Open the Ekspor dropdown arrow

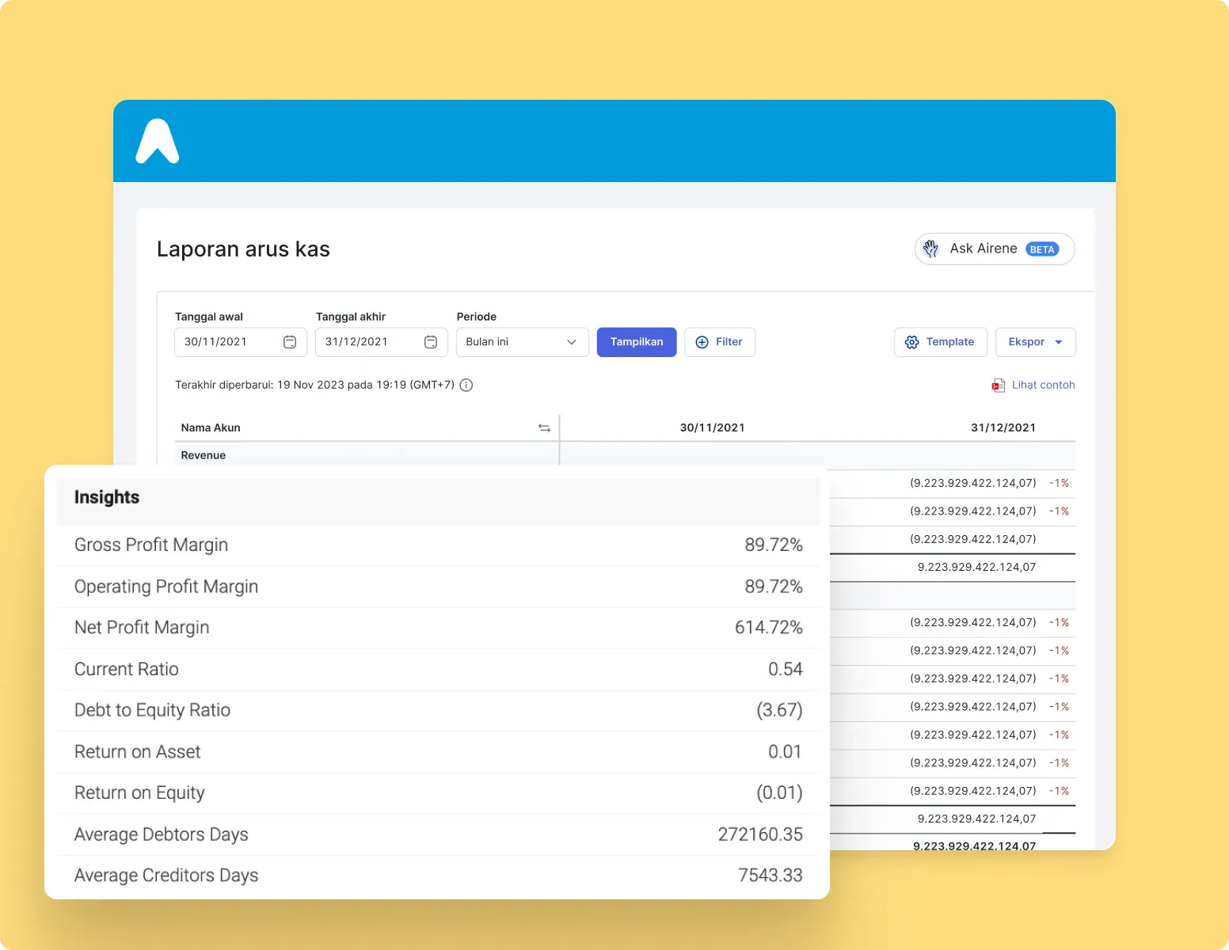pyautogui.click(x=1059, y=342)
